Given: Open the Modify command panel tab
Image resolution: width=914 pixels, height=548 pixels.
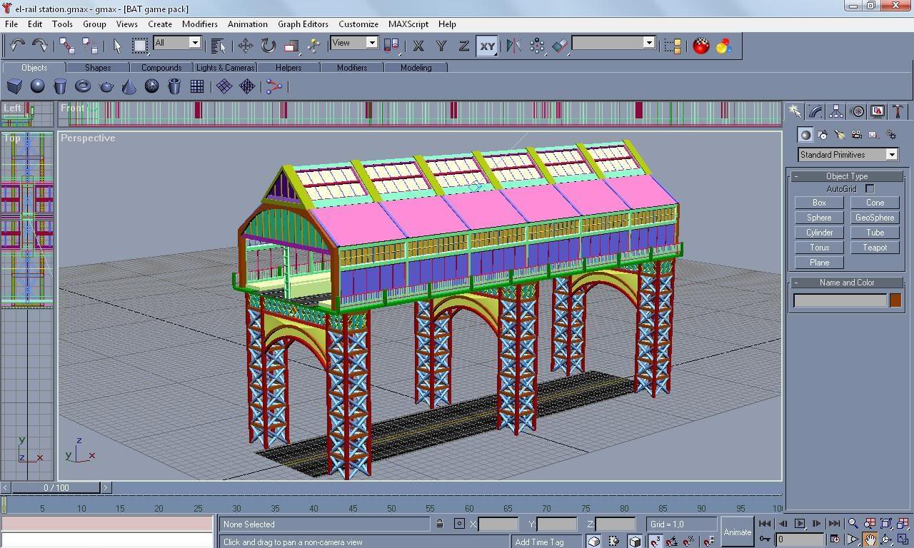Looking at the screenshot, I should [x=815, y=111].
